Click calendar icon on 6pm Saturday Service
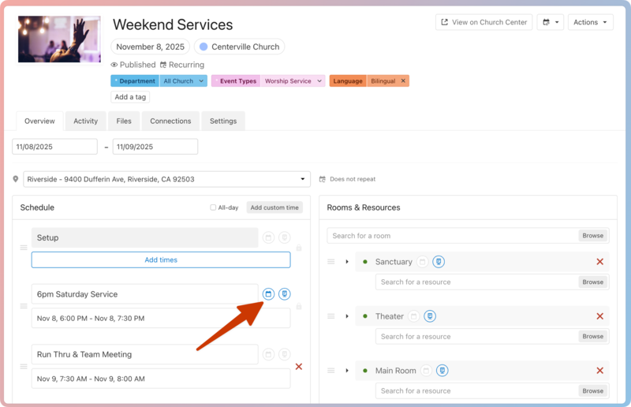Viewport: 631px width, 407px height. (268, 294)
